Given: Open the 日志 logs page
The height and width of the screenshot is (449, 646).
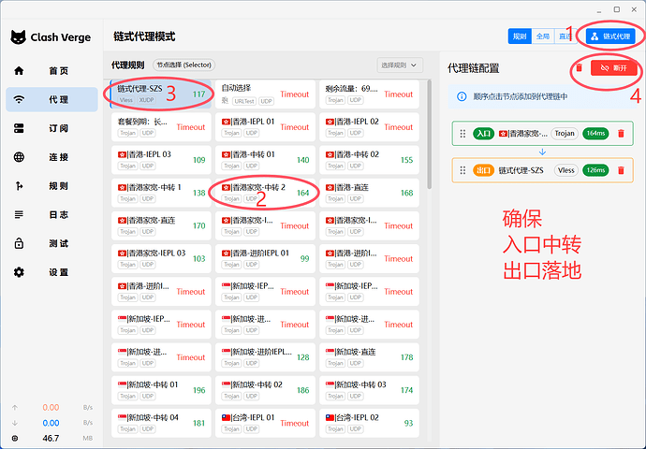Looking at the screenshot, I should (51, 215).
